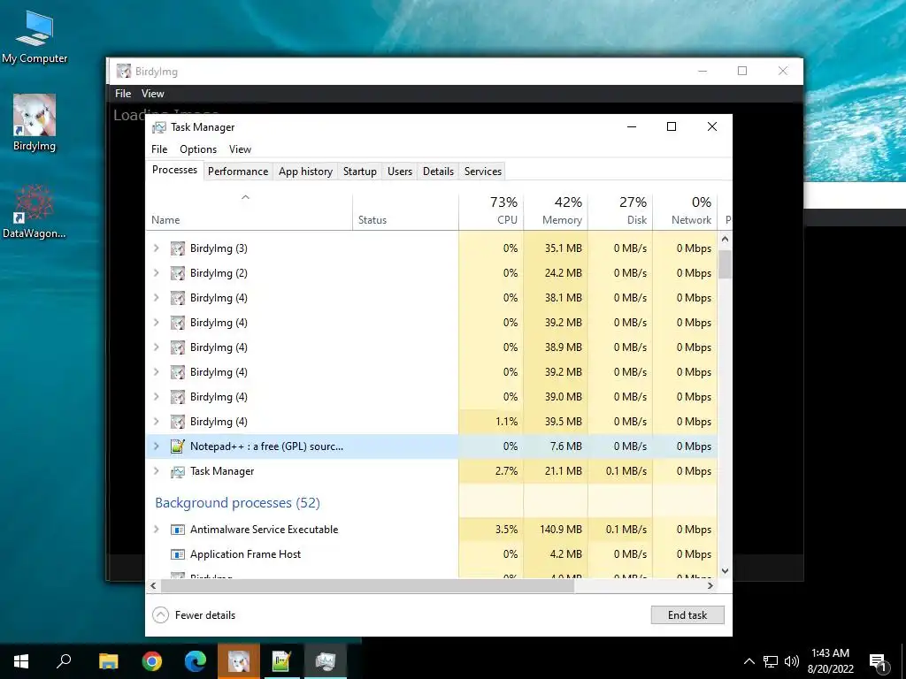Open the My Computer desktop icon
The image size is (906, 679).
(35, 36)
